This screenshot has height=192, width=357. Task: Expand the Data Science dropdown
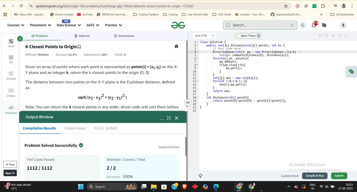pos(69,25)
